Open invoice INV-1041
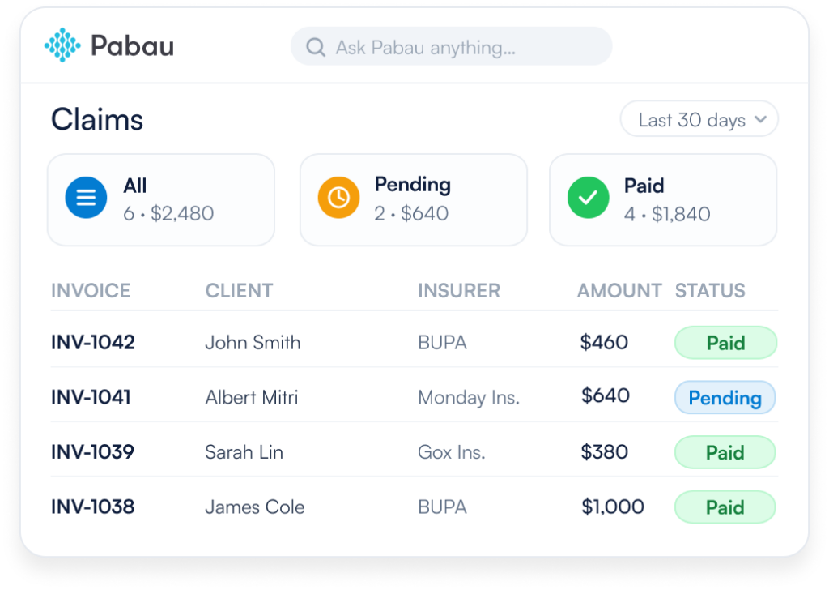The width and height of the screenshot is (829, 590). (x=91, y=397)
